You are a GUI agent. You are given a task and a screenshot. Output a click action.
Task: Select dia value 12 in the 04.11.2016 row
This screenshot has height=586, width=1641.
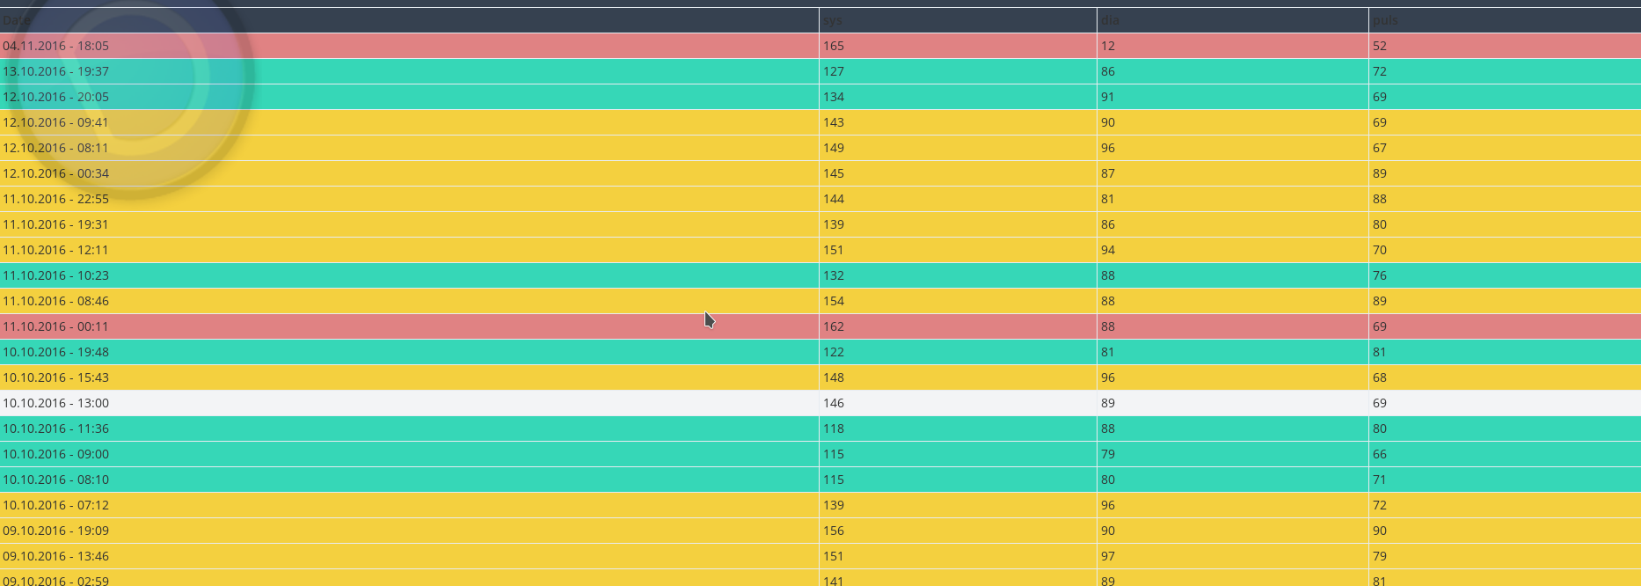[1233, 46]
